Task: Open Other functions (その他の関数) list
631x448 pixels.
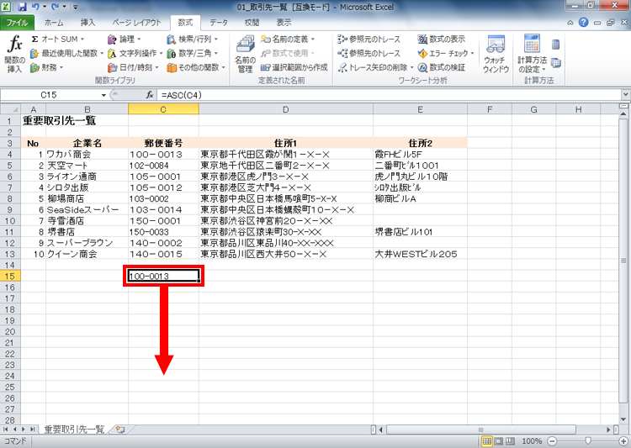Action: (x=196, y=67)
